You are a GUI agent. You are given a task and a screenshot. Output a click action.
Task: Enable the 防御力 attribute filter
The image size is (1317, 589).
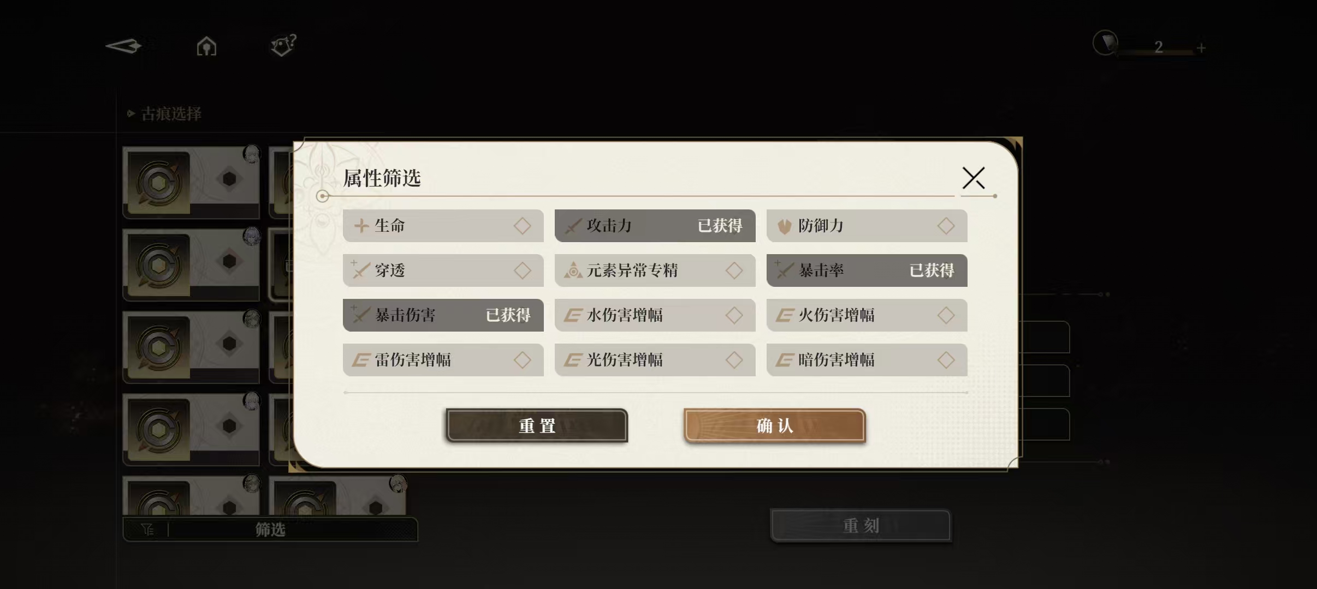click(x=867, y=226)
